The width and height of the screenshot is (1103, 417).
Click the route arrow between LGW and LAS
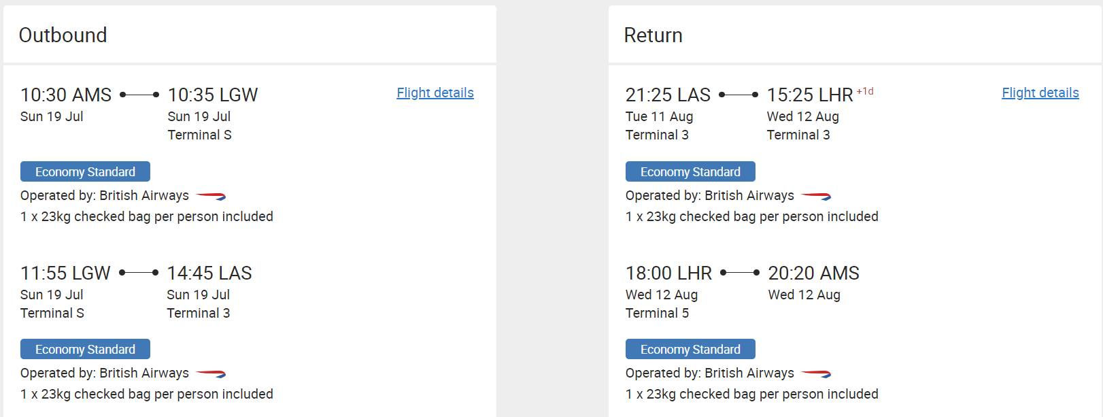(139, 272)
